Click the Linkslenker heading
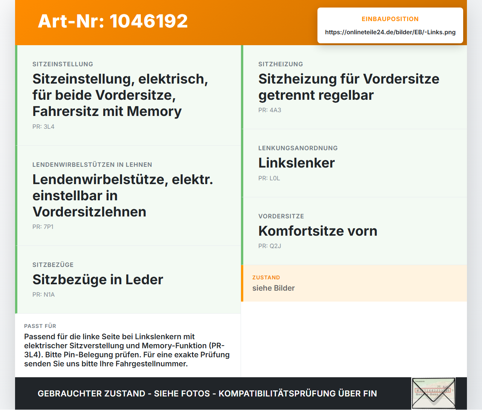Viewport: 482px width, 410px height. 296,163
